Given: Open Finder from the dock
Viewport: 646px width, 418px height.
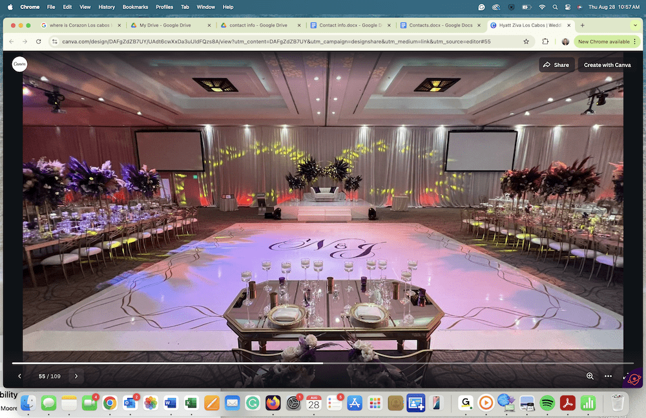Looking at the screenshot, I should click(28, 402).
